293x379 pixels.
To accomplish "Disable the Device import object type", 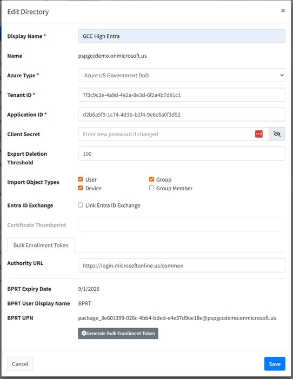I will coord(80,188).
